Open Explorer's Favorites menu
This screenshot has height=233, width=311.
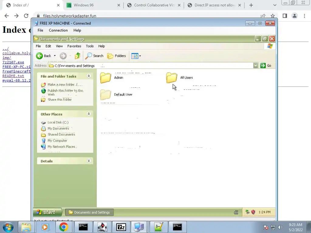74,46
